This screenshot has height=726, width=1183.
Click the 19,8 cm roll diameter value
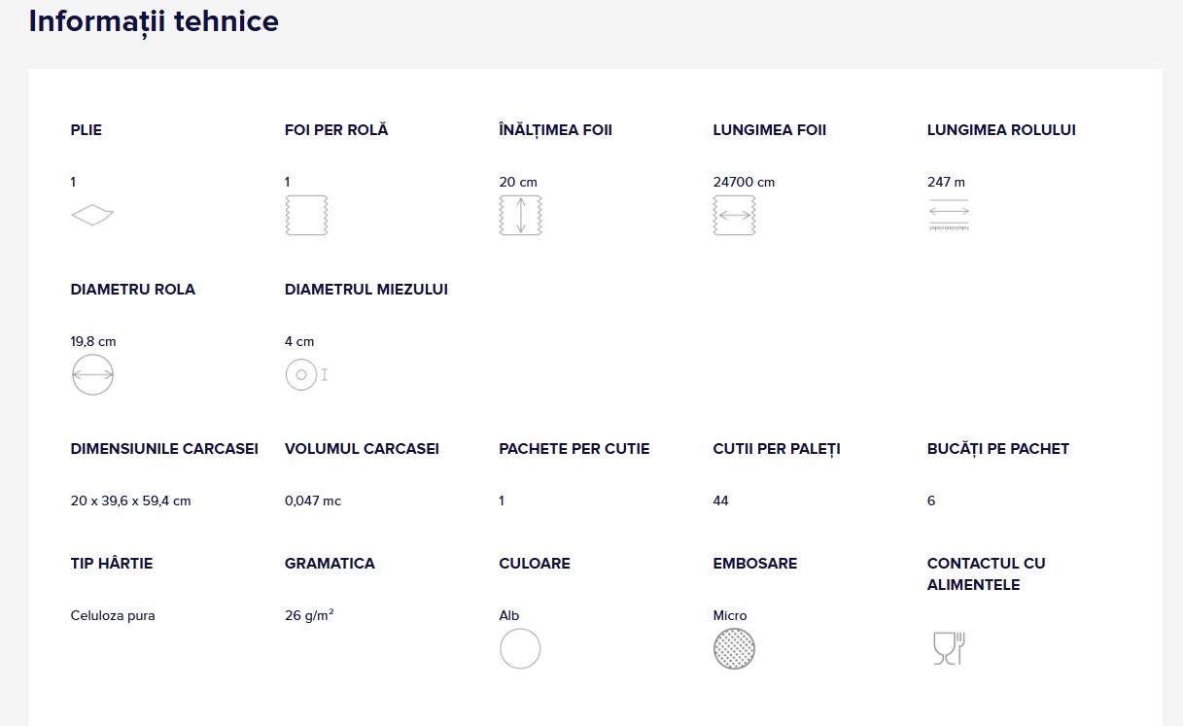click(93, 341)
